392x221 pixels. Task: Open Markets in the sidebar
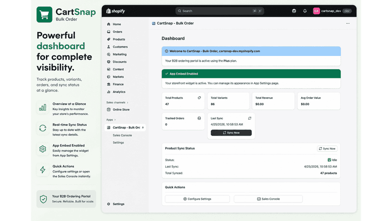click(118, 77)
